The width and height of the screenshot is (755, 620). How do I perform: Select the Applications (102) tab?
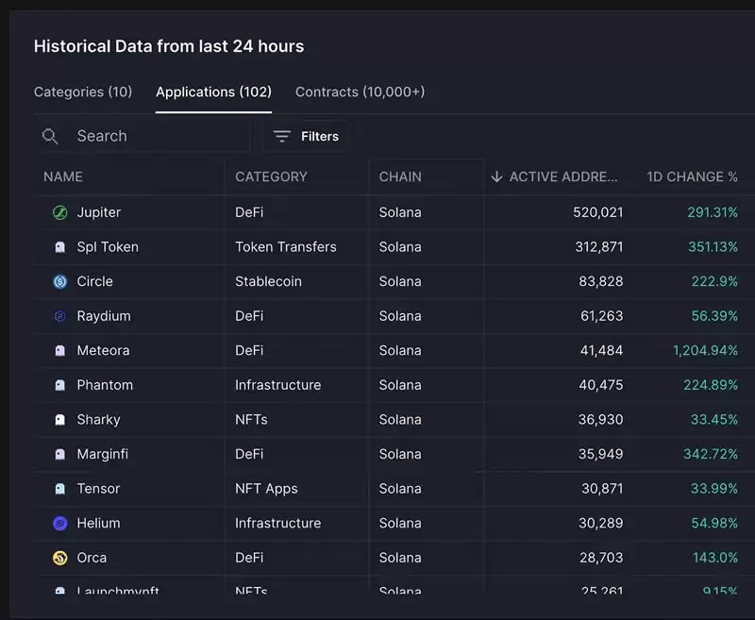214,92
